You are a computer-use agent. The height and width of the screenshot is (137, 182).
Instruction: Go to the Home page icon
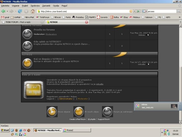click(x=33, y=11)
